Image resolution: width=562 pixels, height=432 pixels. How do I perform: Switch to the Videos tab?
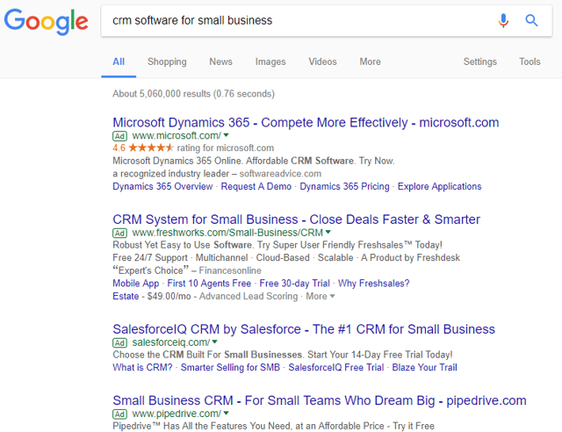pyautogui.click(x=322, y=61)
